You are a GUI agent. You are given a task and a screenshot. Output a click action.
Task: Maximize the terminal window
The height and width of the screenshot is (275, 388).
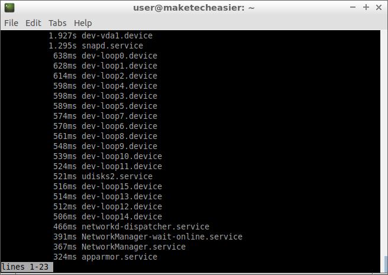coord(366,8)
